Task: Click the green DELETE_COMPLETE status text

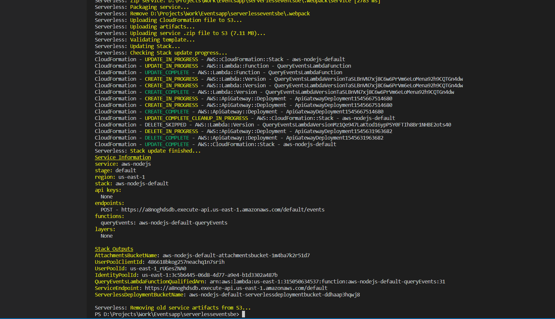Action: tap(167, 138)
